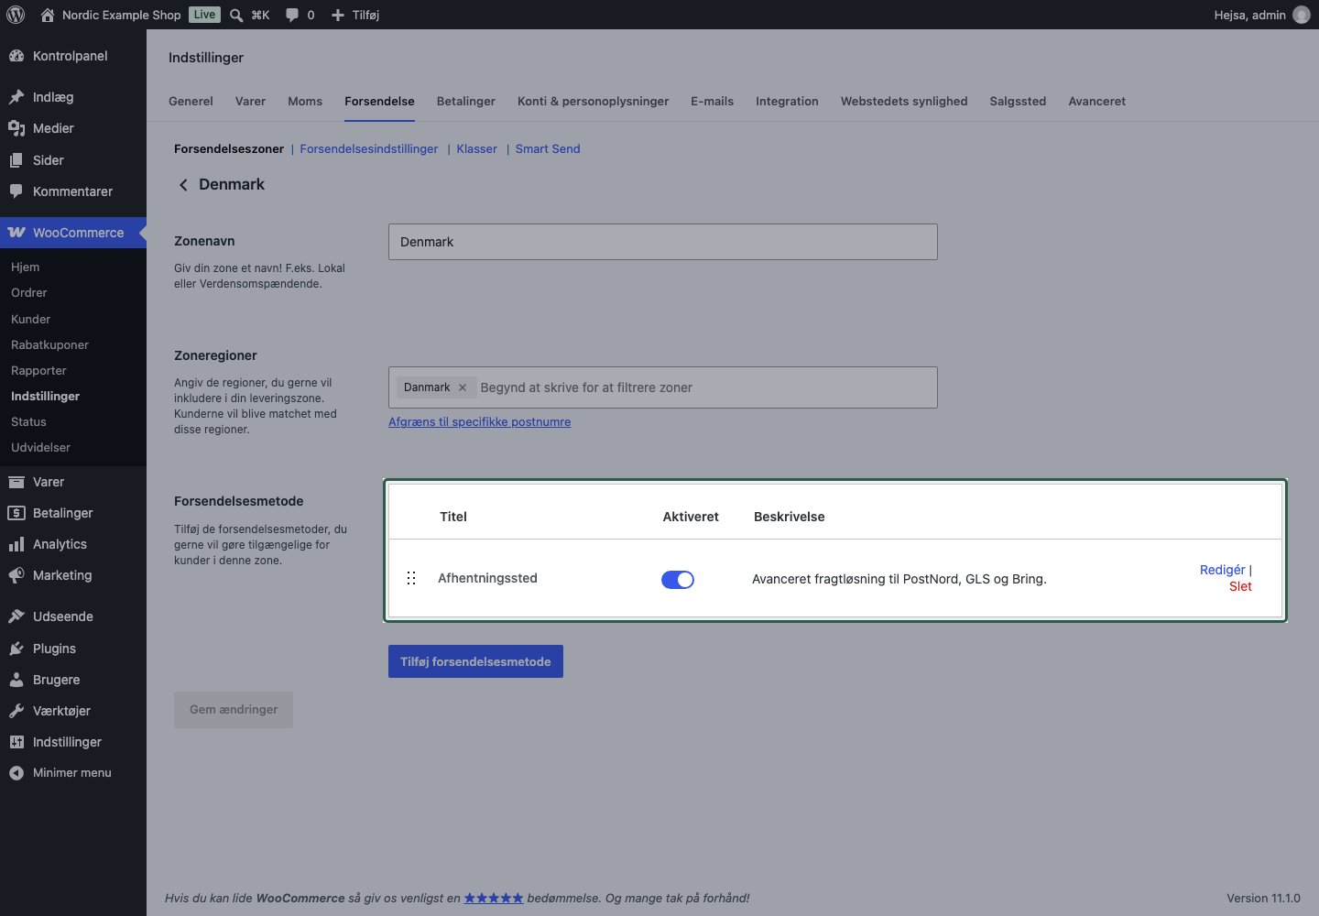Open the Betalinger settings tab
This screenshot has width=1319, height=916.
coord(466,102)
